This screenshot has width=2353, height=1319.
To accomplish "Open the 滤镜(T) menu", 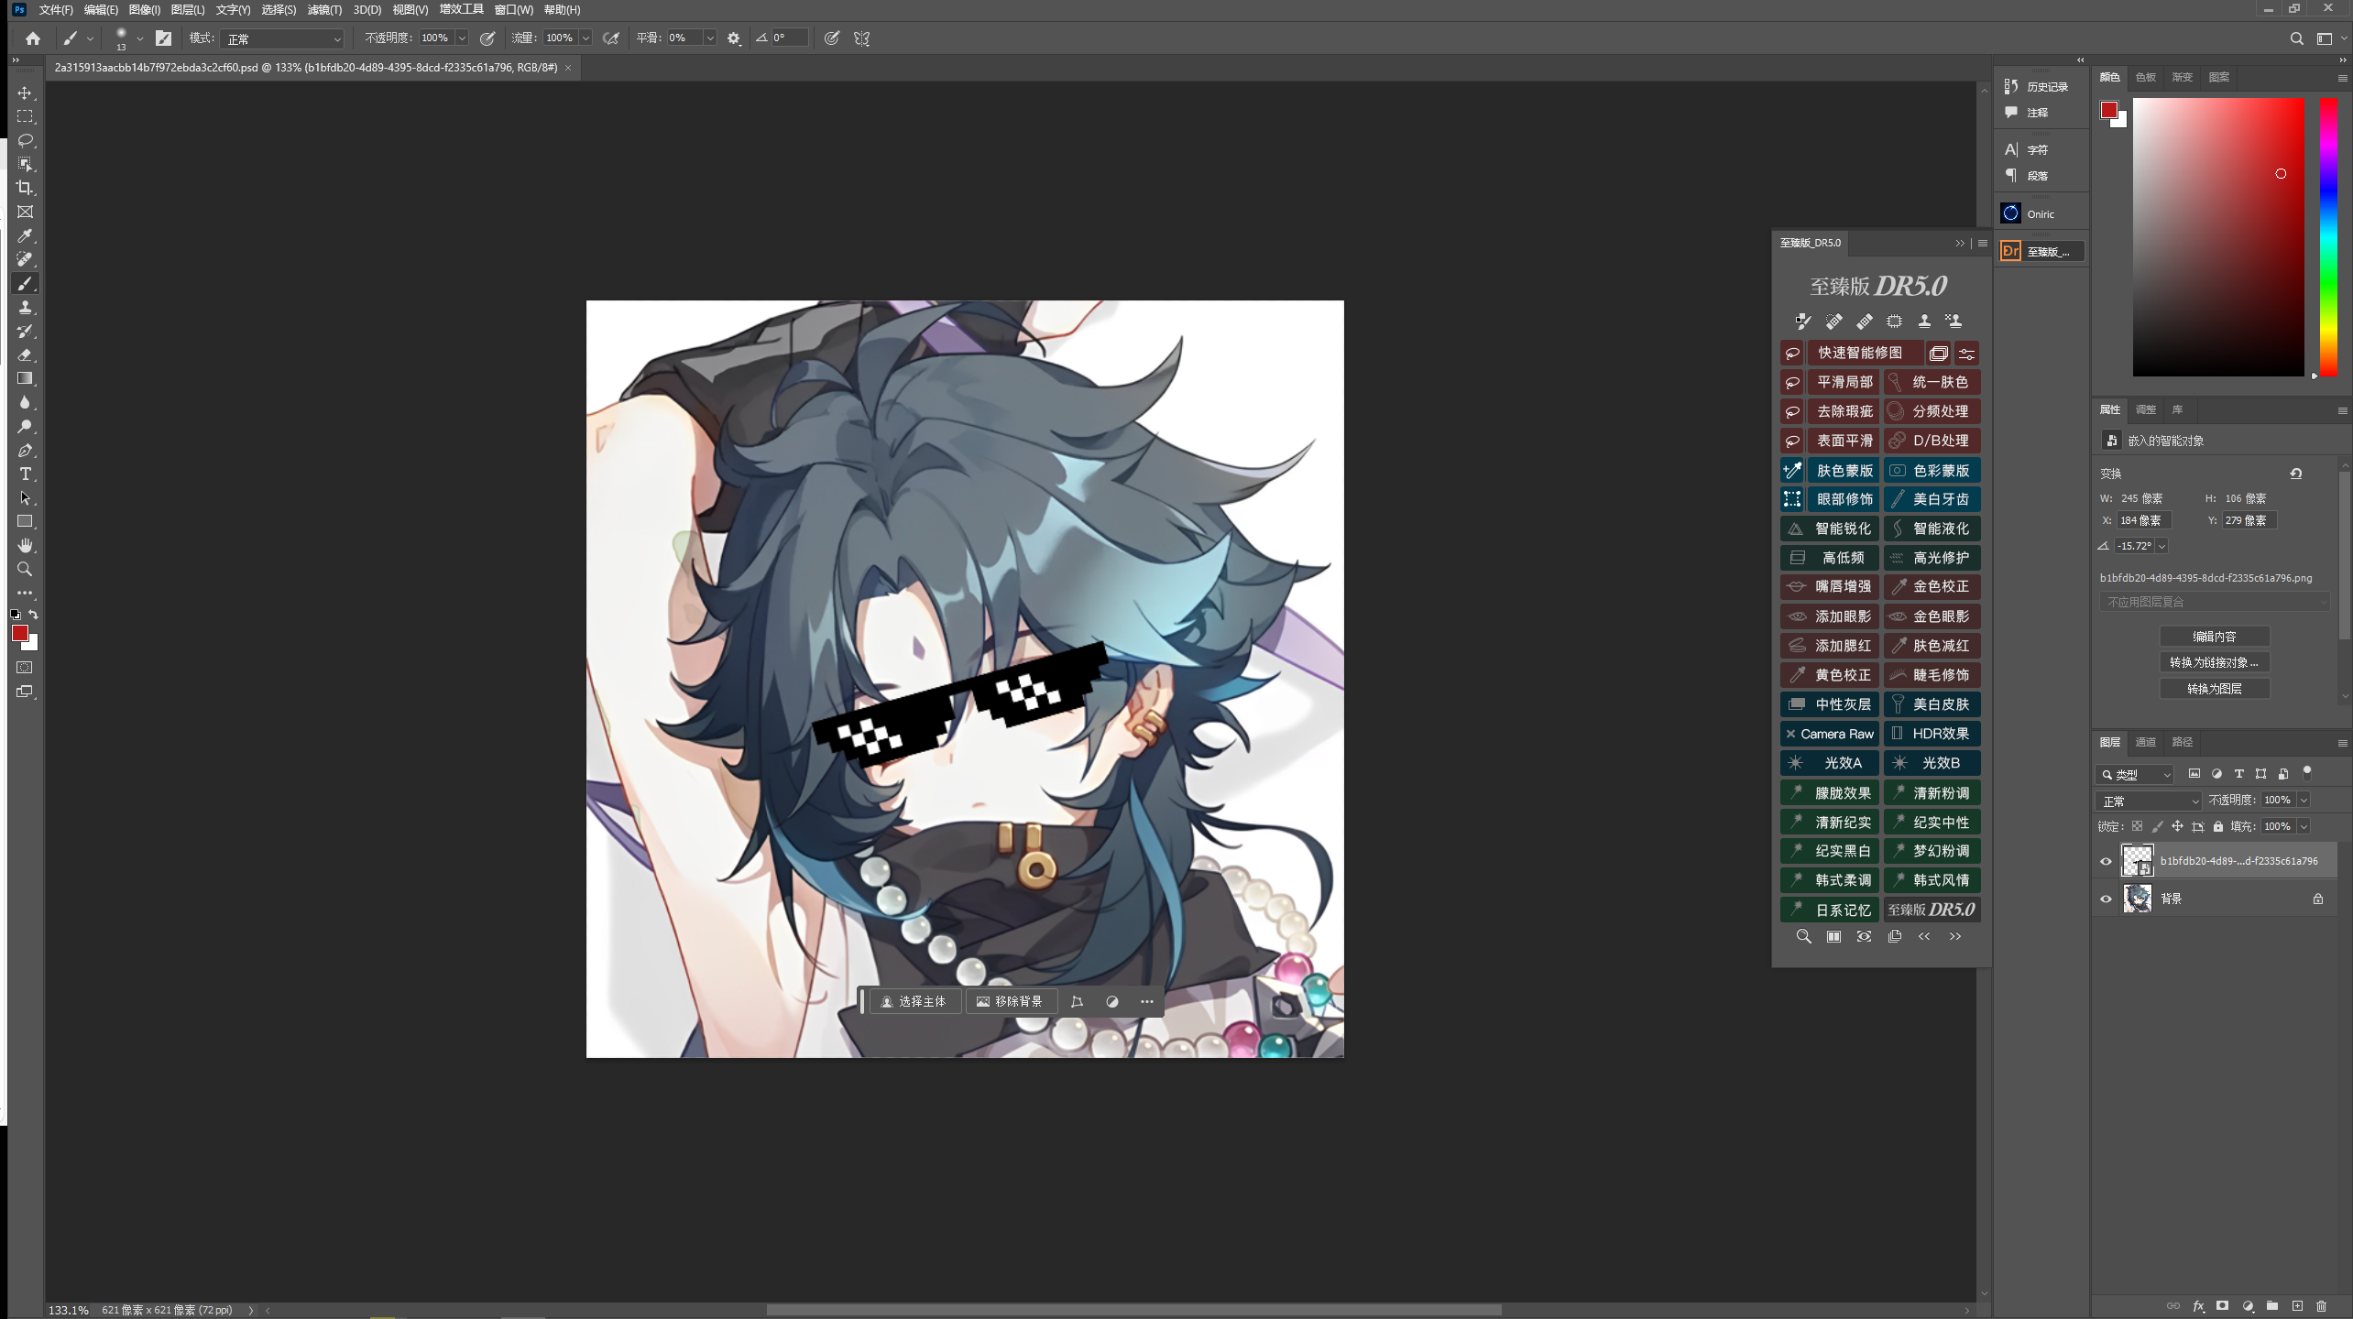I will tap(324, 10).
